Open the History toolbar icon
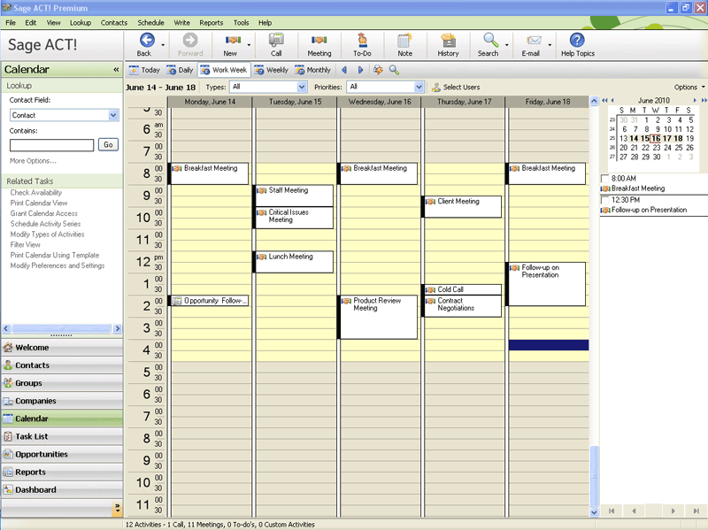The width and height of the screenshot is (708, 530). (x=448, y=44)
